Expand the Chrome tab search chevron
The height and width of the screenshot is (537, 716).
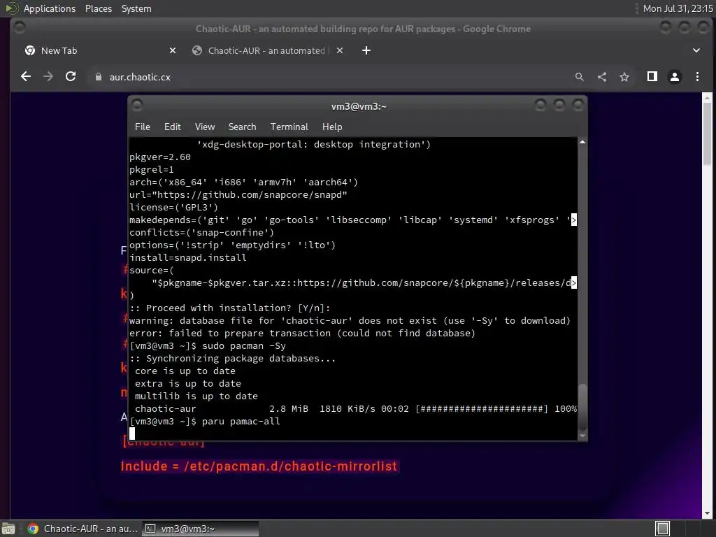tap(696, 50)
